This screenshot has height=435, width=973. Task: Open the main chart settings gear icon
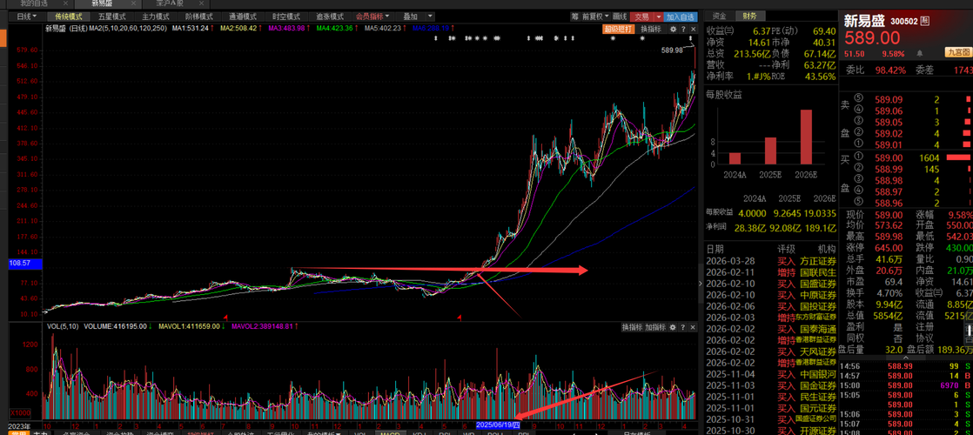coord(673,30)
